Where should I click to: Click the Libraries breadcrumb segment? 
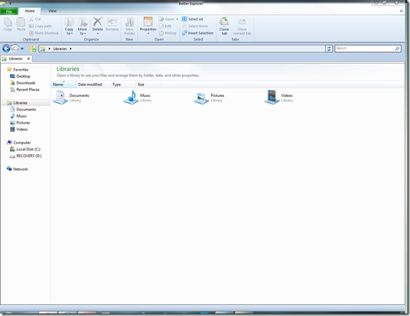[x=60, y=49]
